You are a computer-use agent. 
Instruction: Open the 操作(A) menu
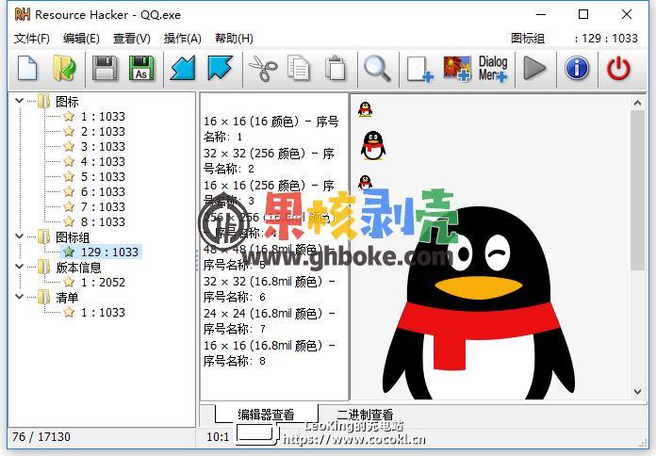click(183, 39)
